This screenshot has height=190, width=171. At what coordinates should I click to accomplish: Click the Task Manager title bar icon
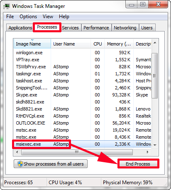click(x=7, y=6)
